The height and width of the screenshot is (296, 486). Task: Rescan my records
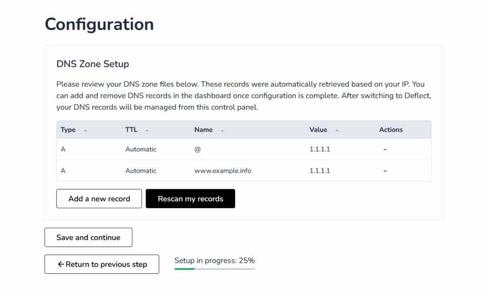tap(190, 199)
